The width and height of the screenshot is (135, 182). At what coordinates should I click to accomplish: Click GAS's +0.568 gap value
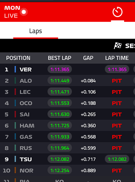click(88, 137)
